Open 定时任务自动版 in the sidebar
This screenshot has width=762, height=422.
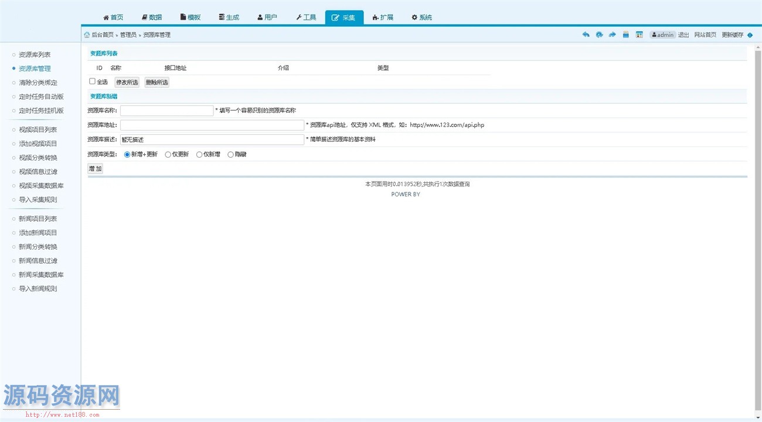tap(41, 97)
